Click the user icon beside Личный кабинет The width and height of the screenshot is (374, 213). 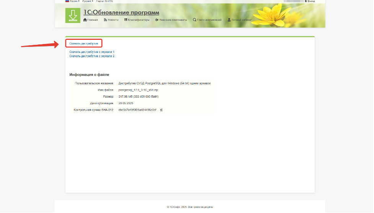(229, 20)
